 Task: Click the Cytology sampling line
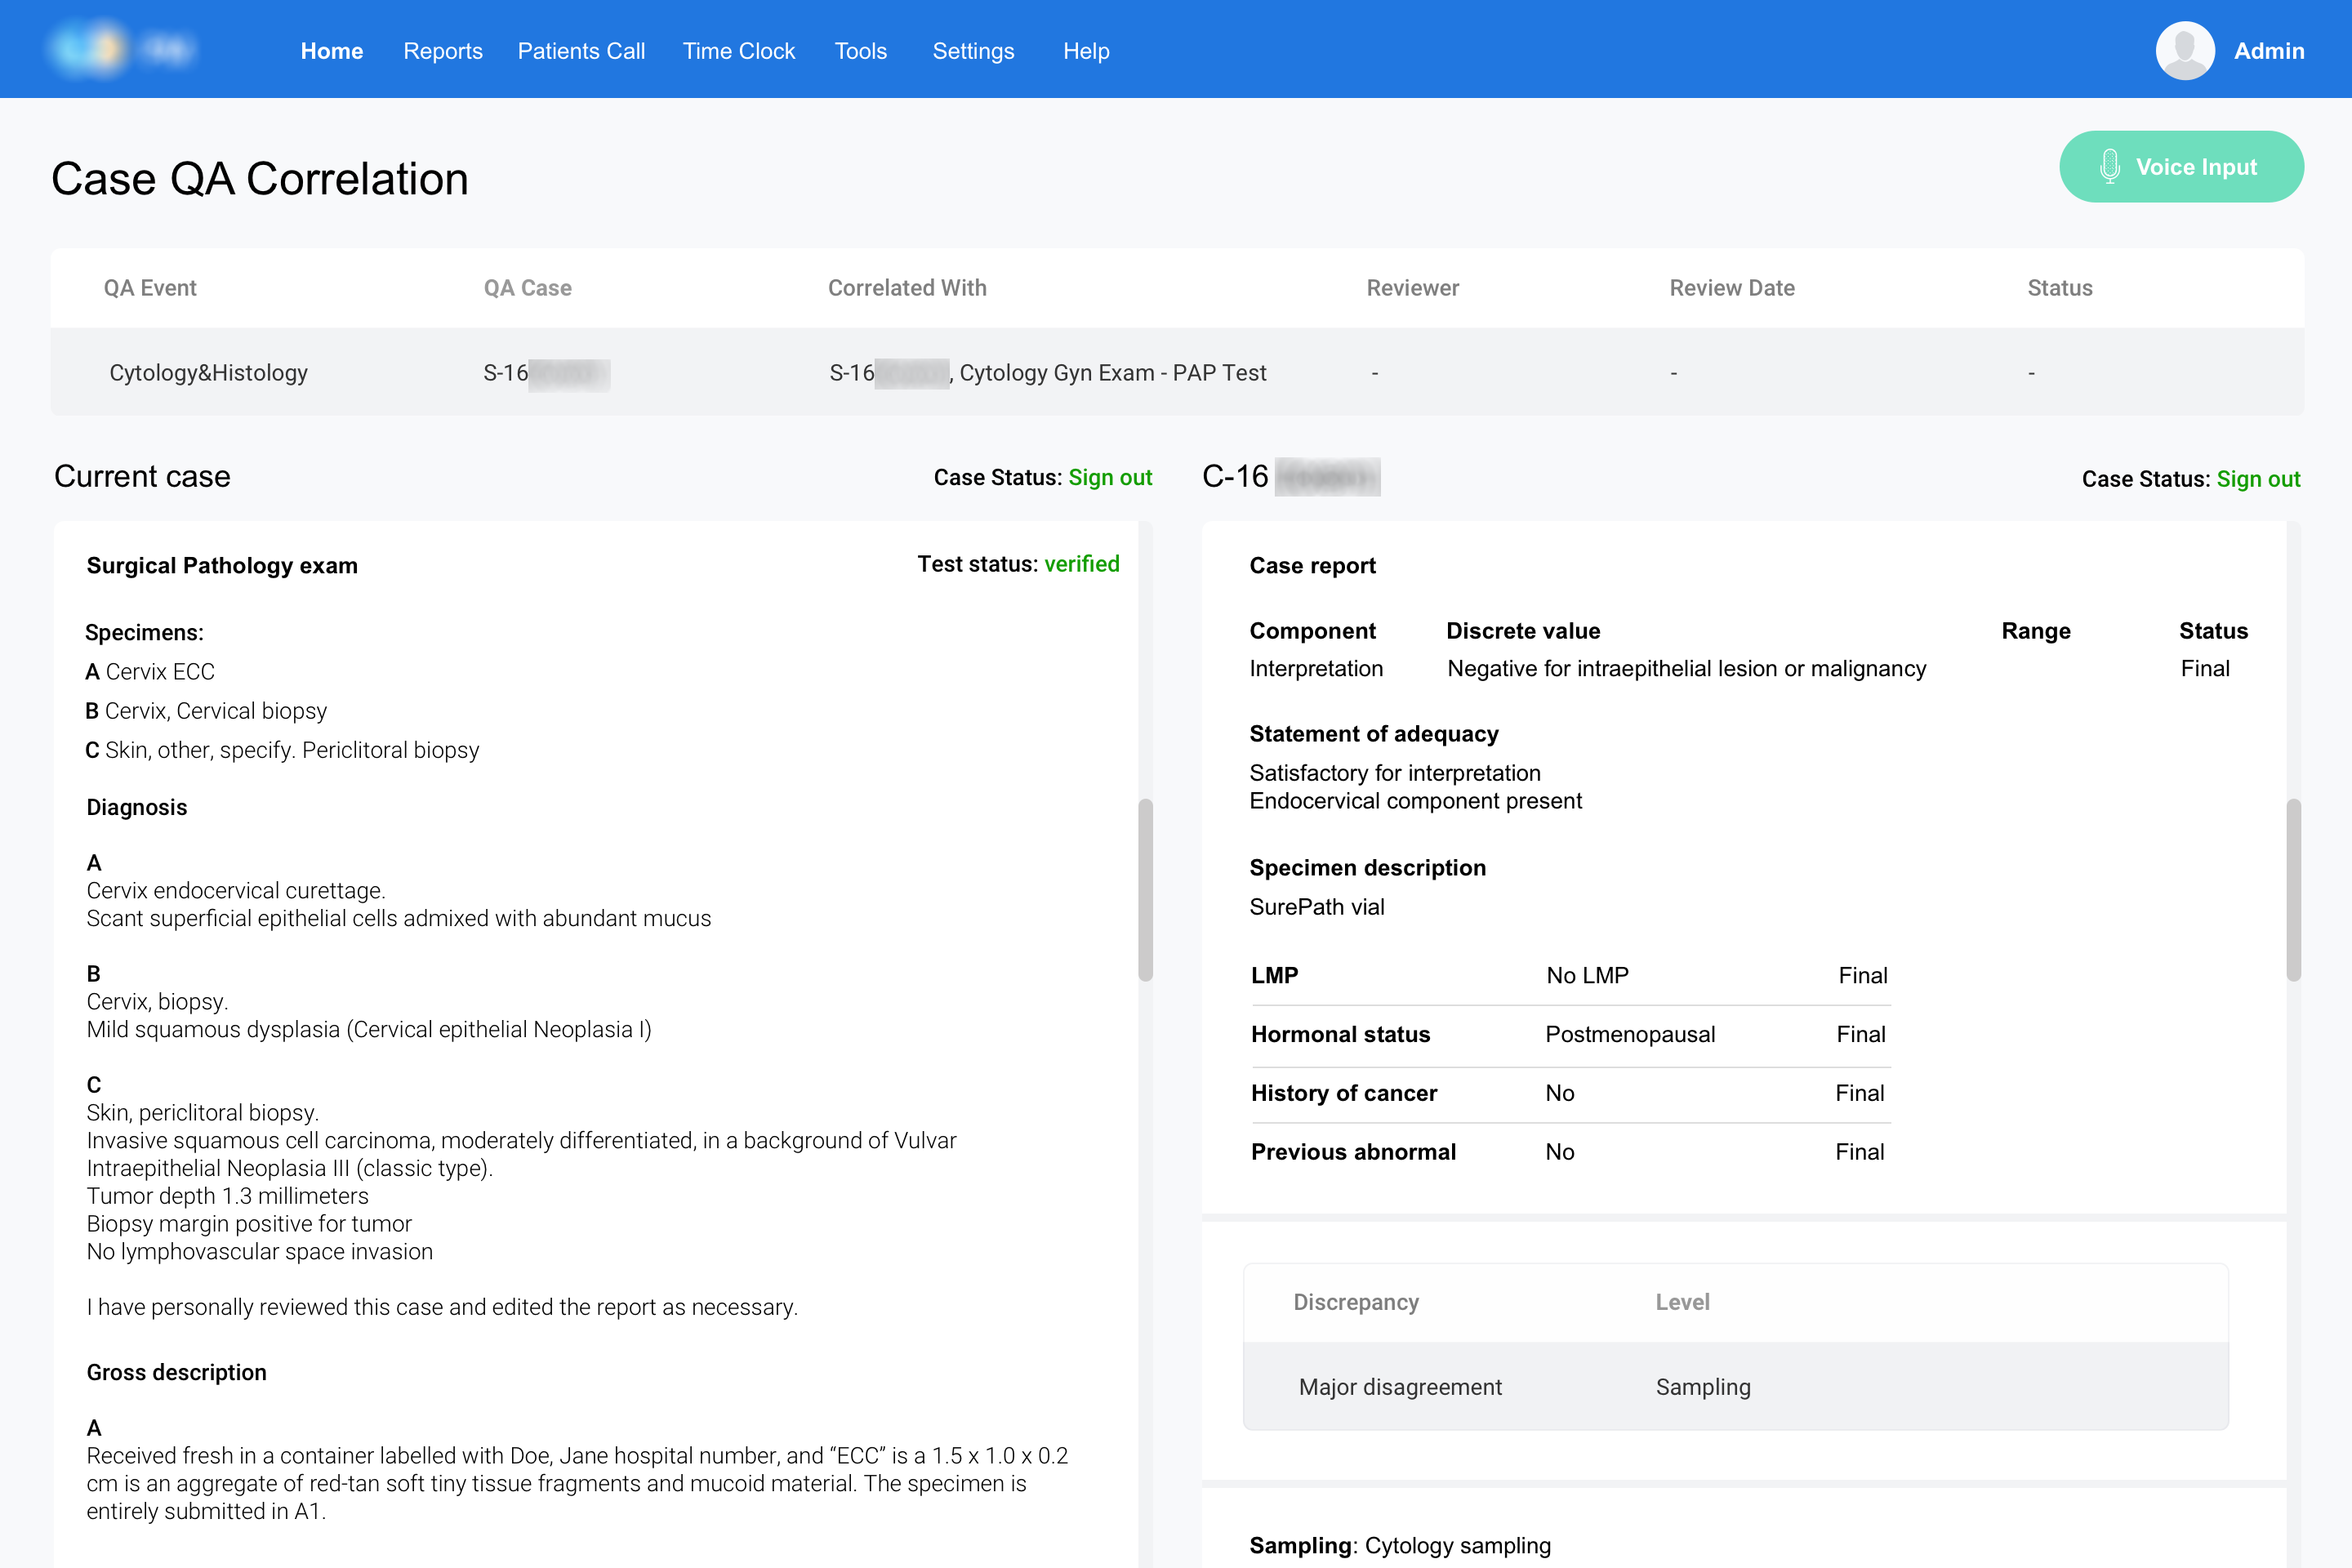click(x=1400, y=1546)
